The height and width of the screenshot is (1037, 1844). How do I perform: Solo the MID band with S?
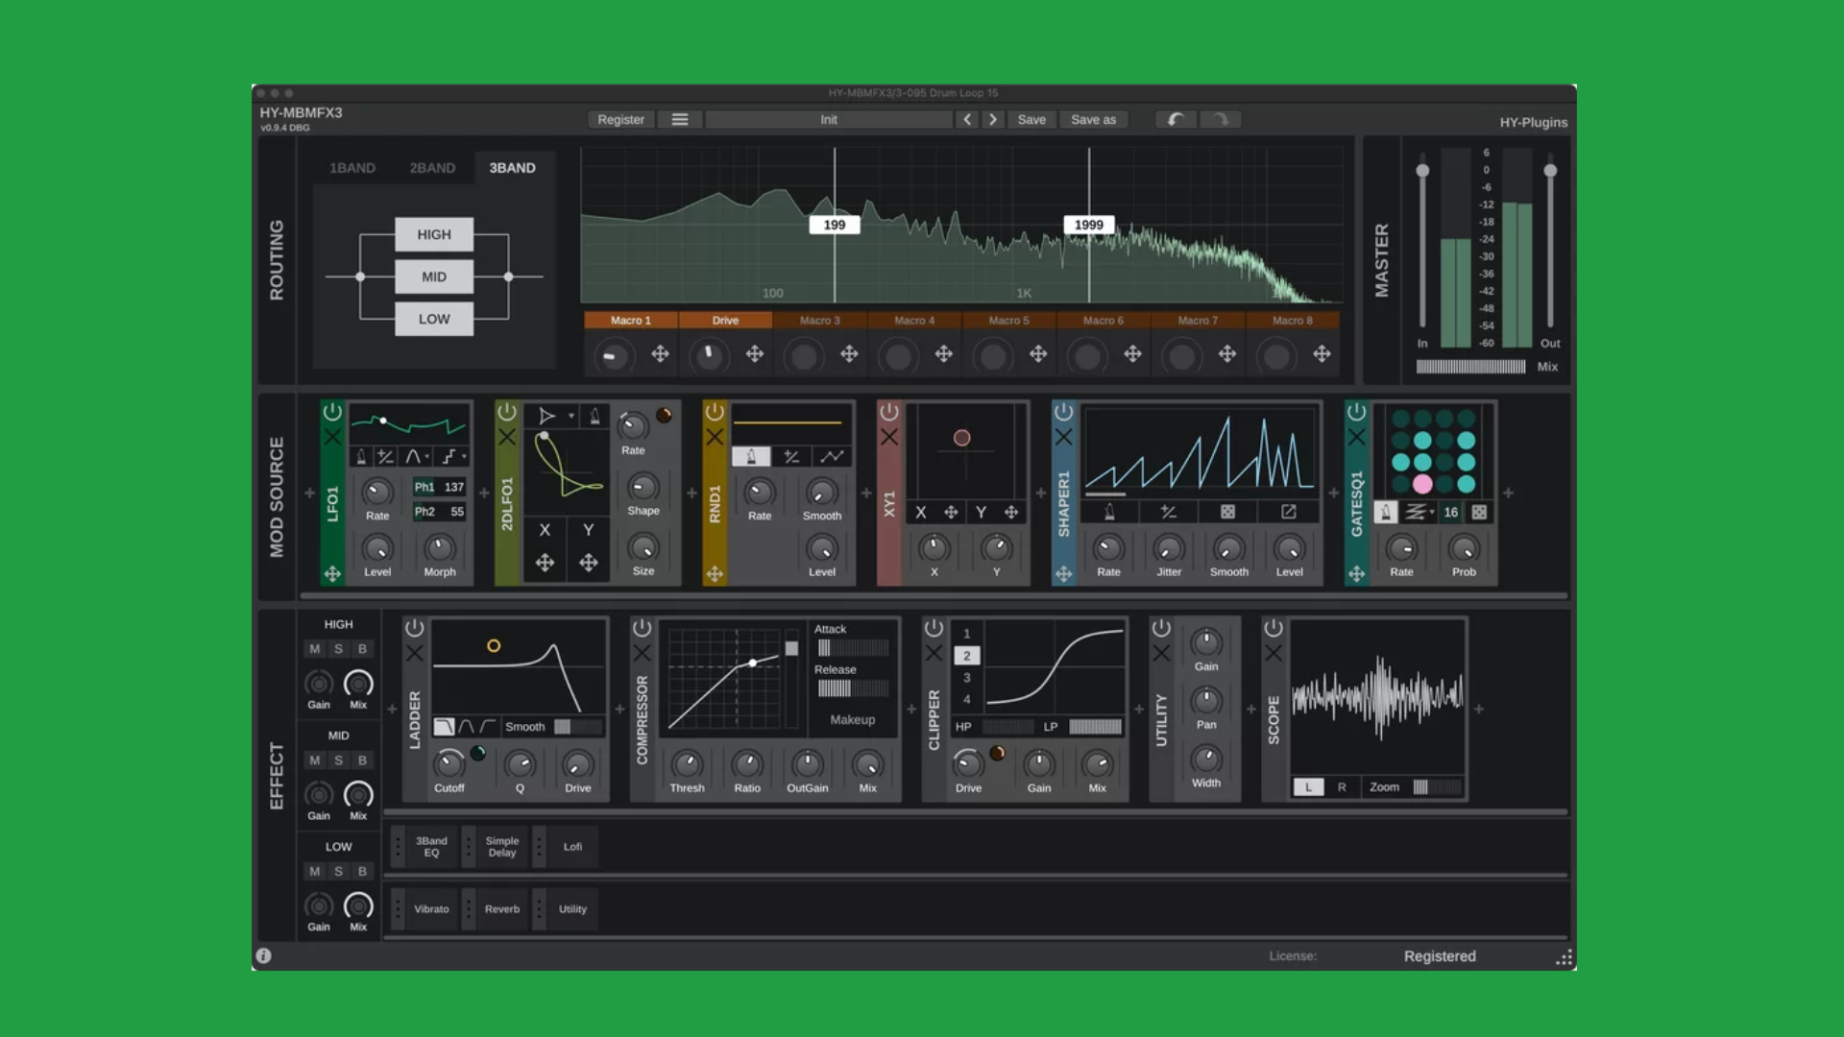click(x=338, y=760)
